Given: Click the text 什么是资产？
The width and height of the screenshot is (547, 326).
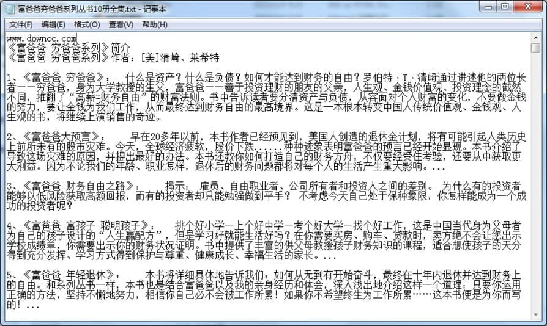Looking at the screenshot, I should [154, 78].
